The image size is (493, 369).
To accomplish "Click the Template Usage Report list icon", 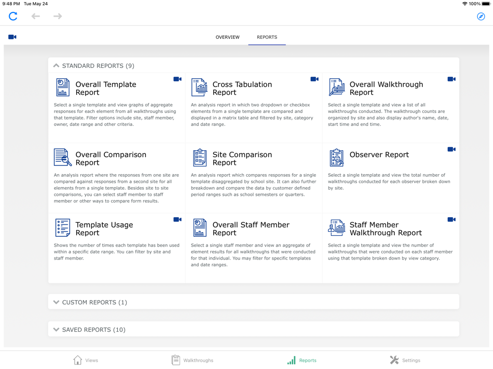I will point(63,228).
